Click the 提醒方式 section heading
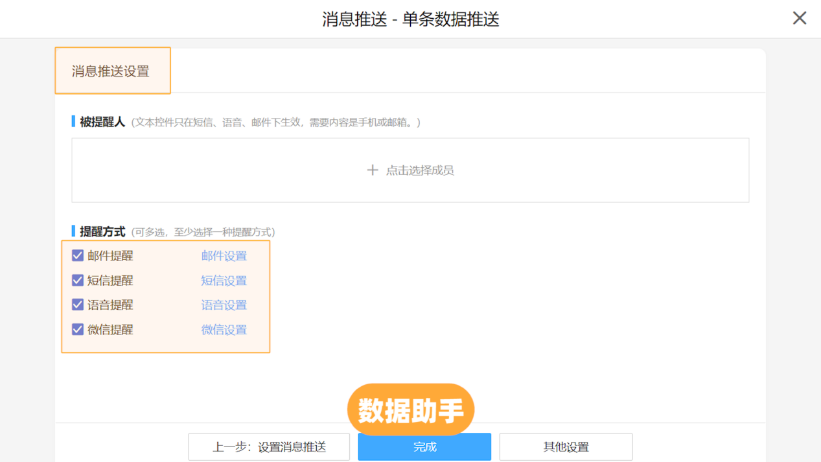This screenshot has width=821, height=462. [102, 232]
